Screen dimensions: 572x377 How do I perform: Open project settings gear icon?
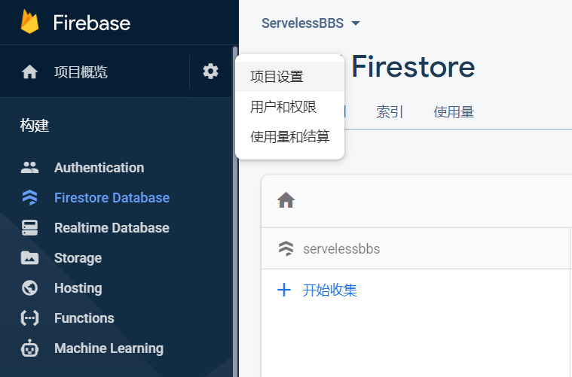(x=210, y=71)
